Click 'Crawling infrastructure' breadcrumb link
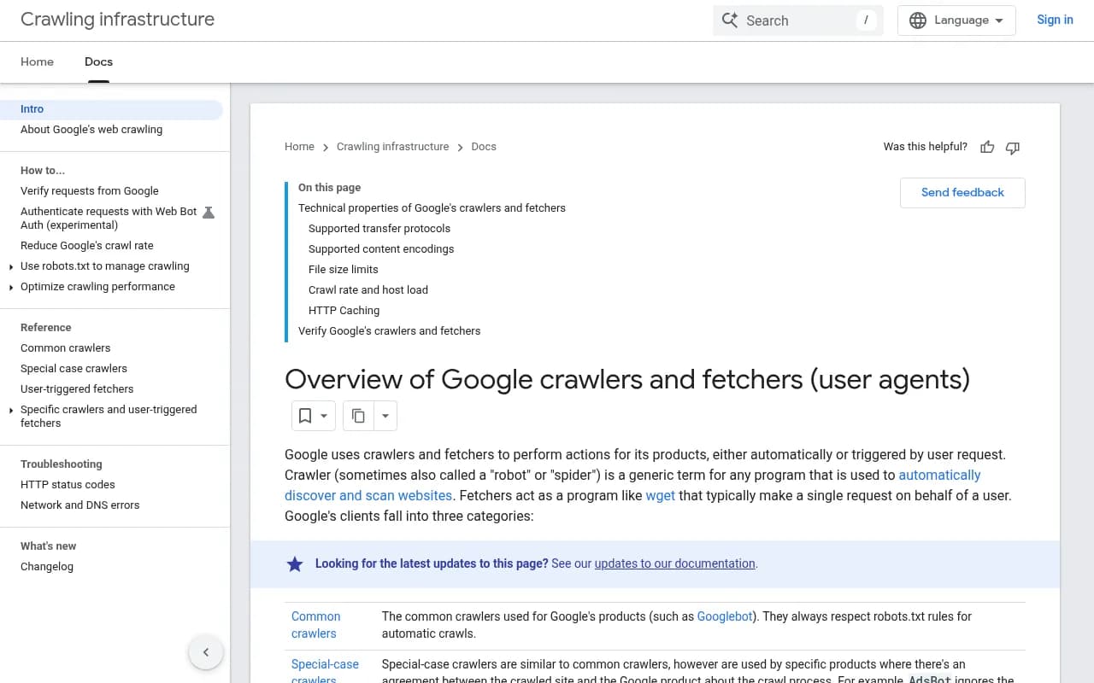The height and width of the screenshot is (683, 1094). tap(392, 147)
